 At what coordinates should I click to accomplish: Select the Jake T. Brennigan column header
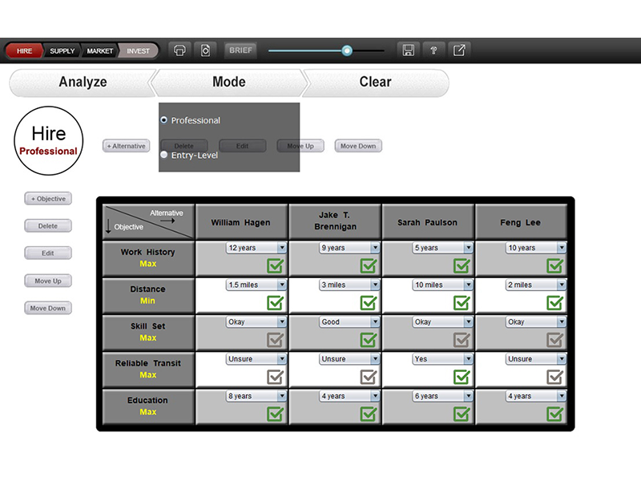pyautogui.click(x=335, y=222)
